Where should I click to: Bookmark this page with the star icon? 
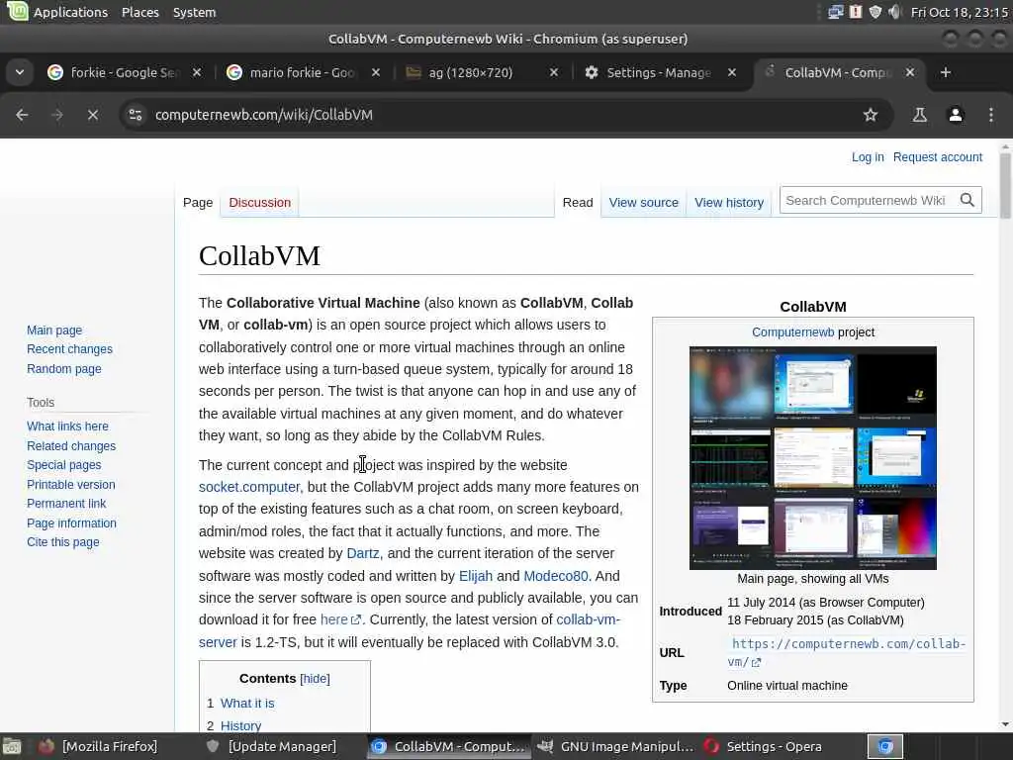point(871,115)
